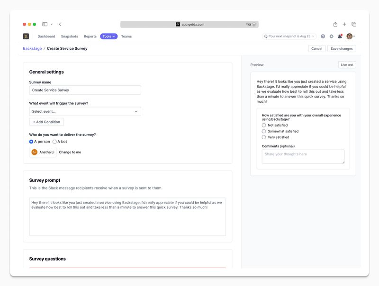Open the settings gear icon
This screenshot has width=379, height=286.
[332, 36]
